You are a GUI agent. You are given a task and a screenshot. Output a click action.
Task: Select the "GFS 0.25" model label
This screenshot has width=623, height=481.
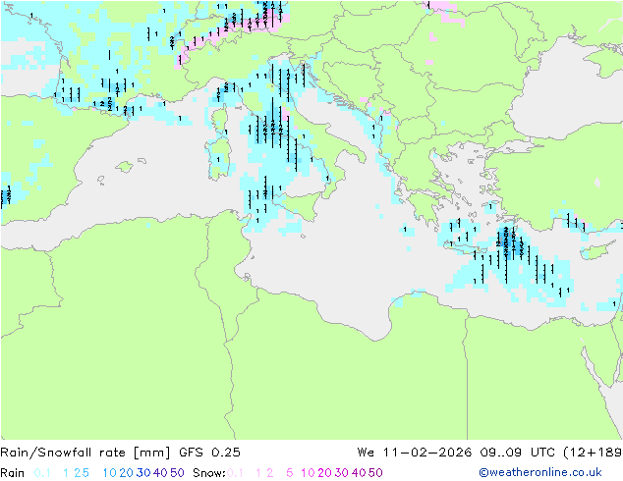[209, 452]
